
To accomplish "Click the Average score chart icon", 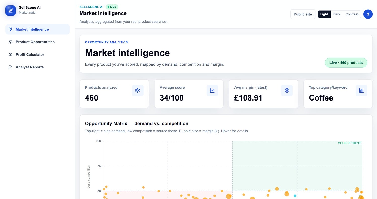I will pos(212,90).
